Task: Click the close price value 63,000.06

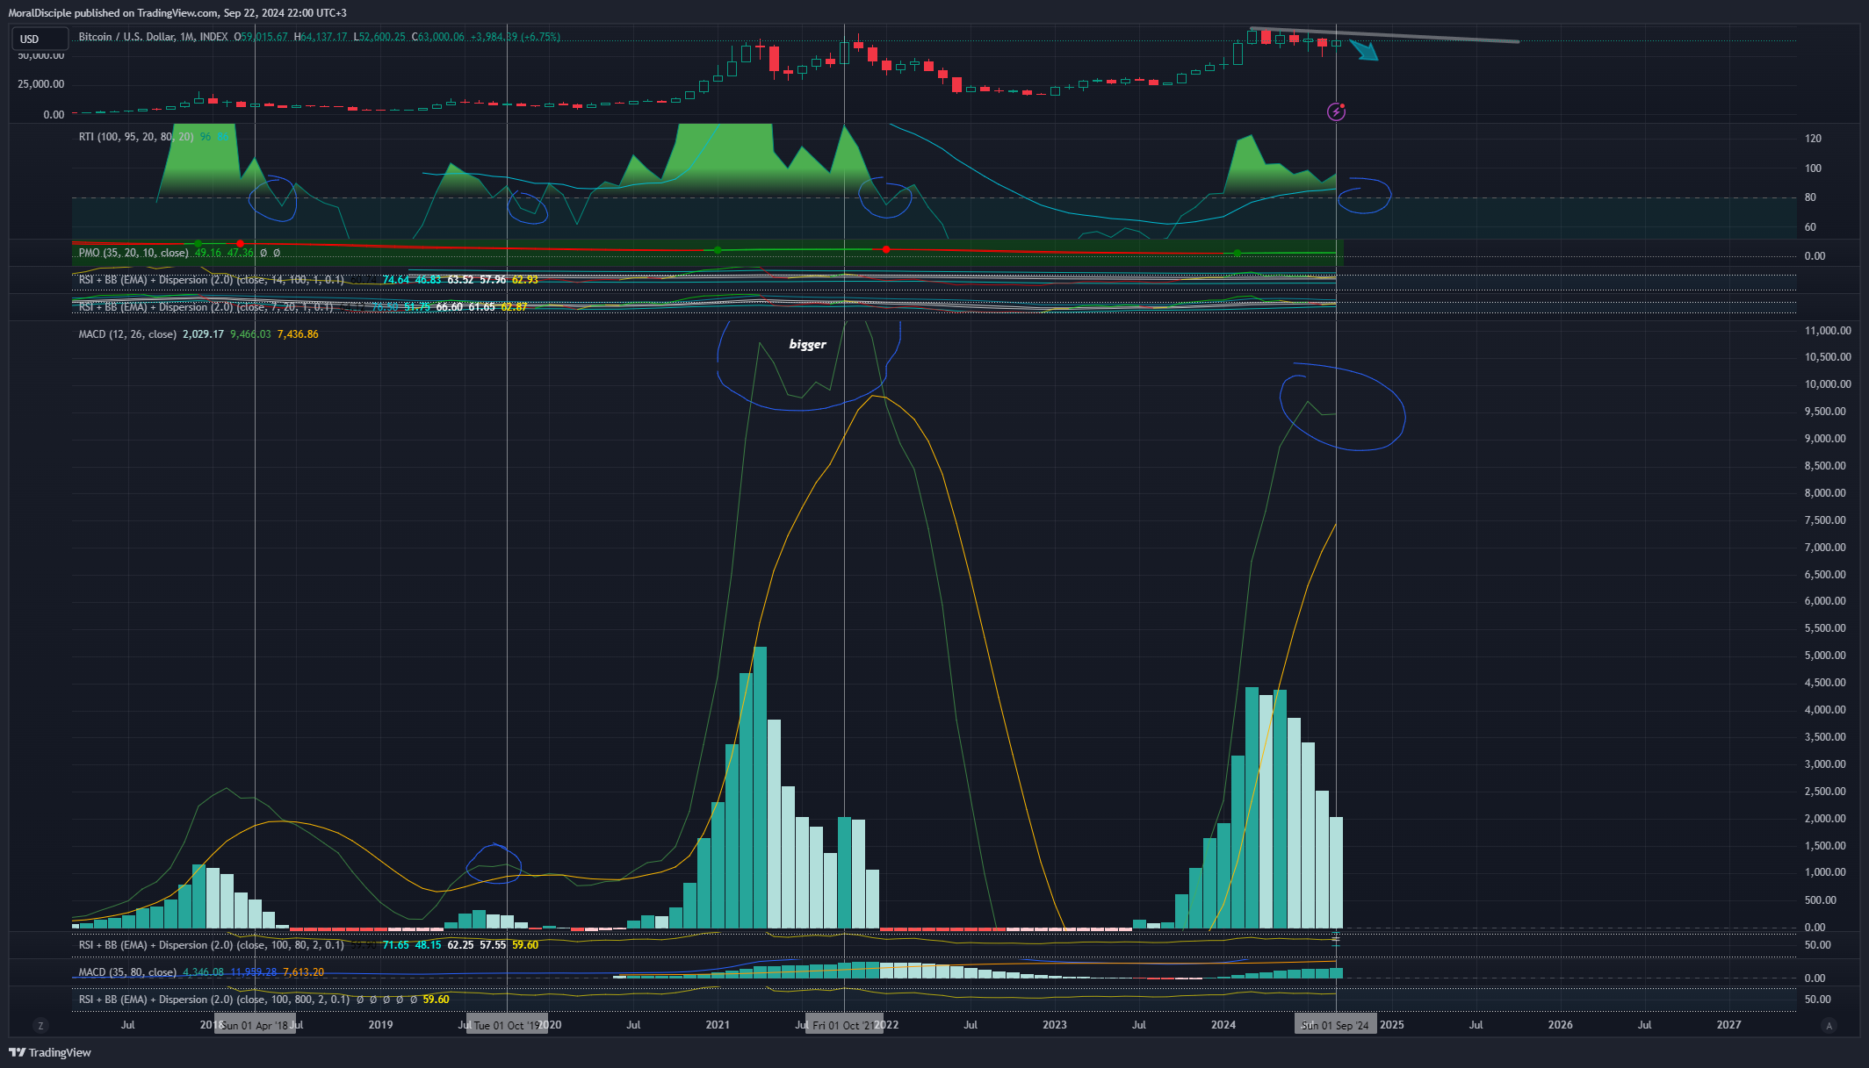Action: (441, 37)
